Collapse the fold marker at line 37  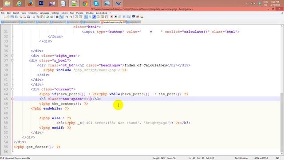pyautogui.click(x=12, y=60)
